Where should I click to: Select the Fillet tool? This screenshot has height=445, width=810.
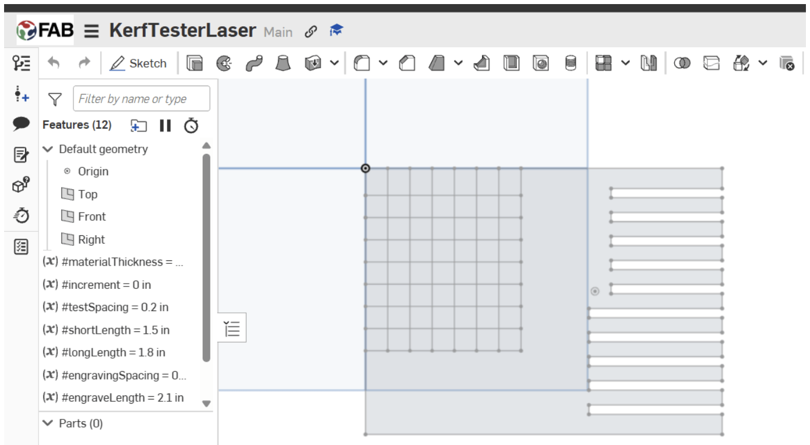[x=362, y=63]
